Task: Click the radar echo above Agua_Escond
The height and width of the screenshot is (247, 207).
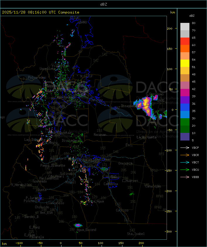Action: (78, 225)
